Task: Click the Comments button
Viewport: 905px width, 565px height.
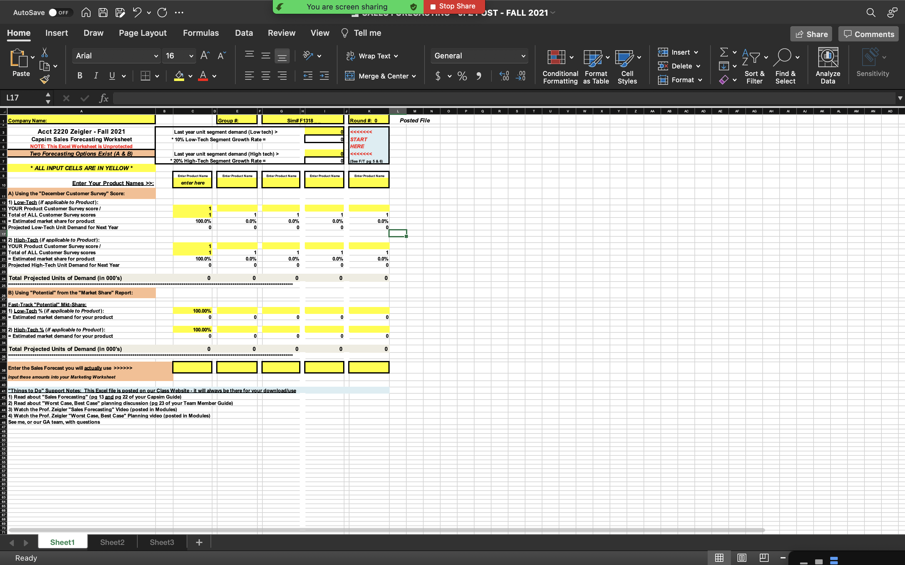Action: pos(868,35)
